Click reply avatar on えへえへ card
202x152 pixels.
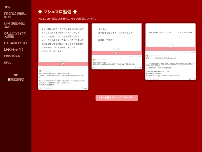point(94,60)
